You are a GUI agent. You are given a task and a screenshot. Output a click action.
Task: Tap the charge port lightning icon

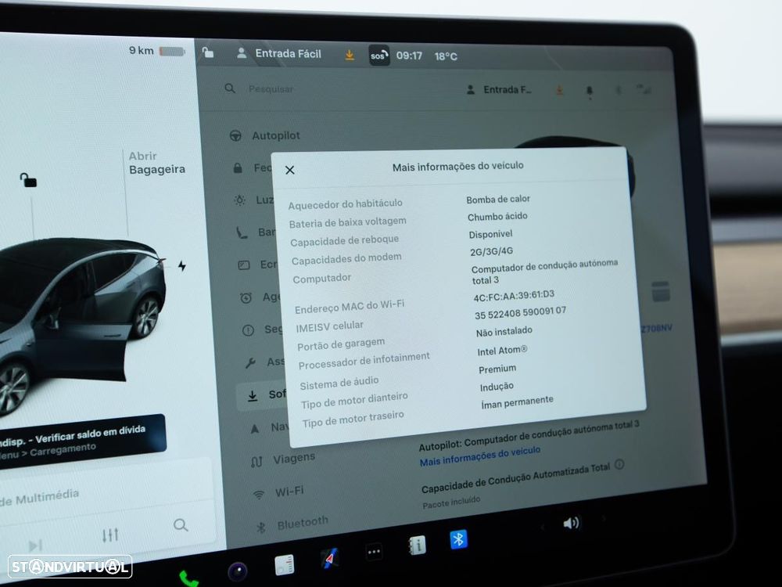pyautogui.click(x=182, y=265)
